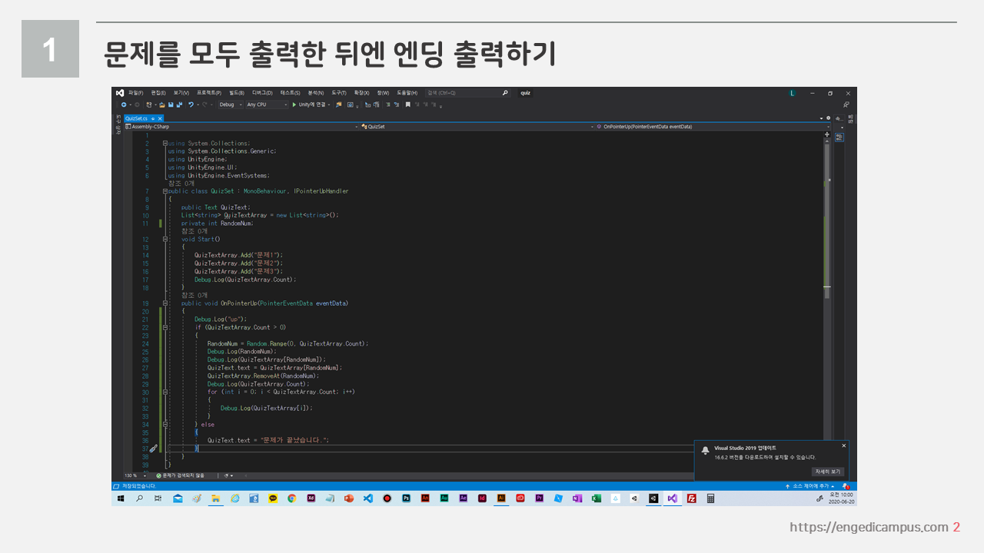Click the notifications icon in status bar
984x553 pixels.
point(846,486)
